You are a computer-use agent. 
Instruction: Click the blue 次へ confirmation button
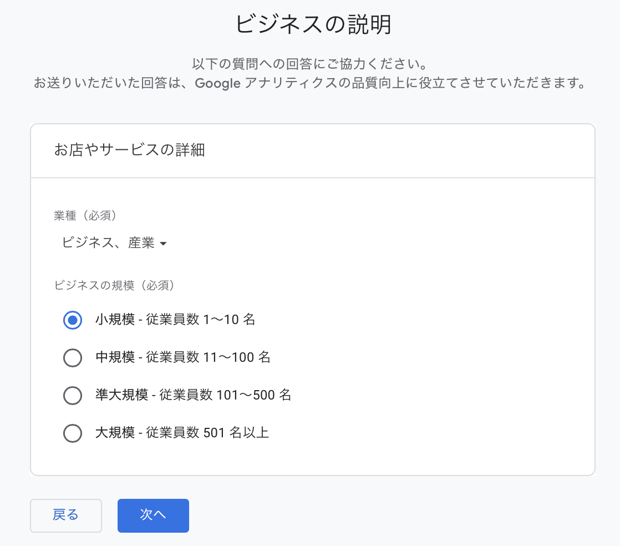[x=153, y=515]
